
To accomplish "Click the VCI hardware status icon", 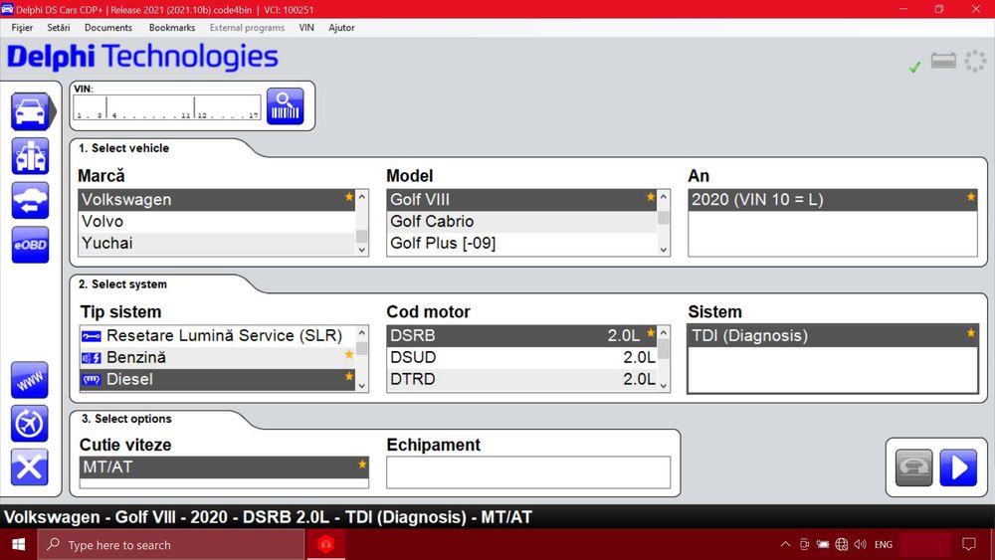I will [943, 61].
